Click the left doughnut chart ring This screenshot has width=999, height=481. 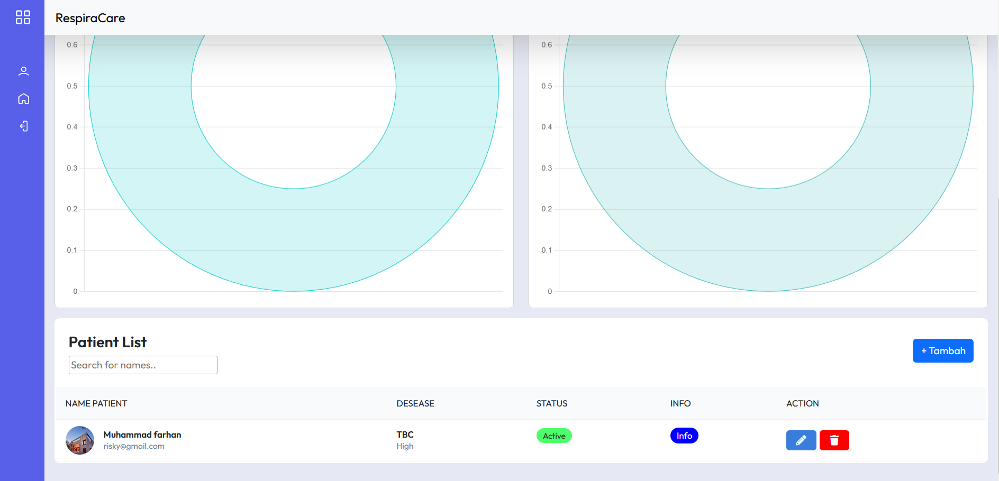(294, 240)
